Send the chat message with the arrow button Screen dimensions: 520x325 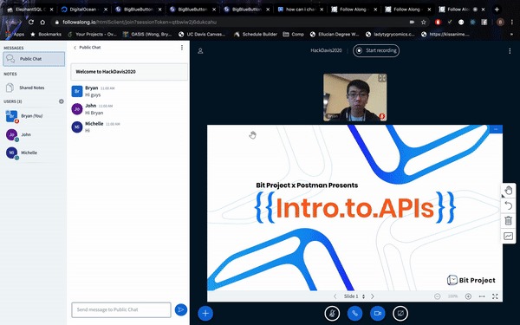point(181,309)
